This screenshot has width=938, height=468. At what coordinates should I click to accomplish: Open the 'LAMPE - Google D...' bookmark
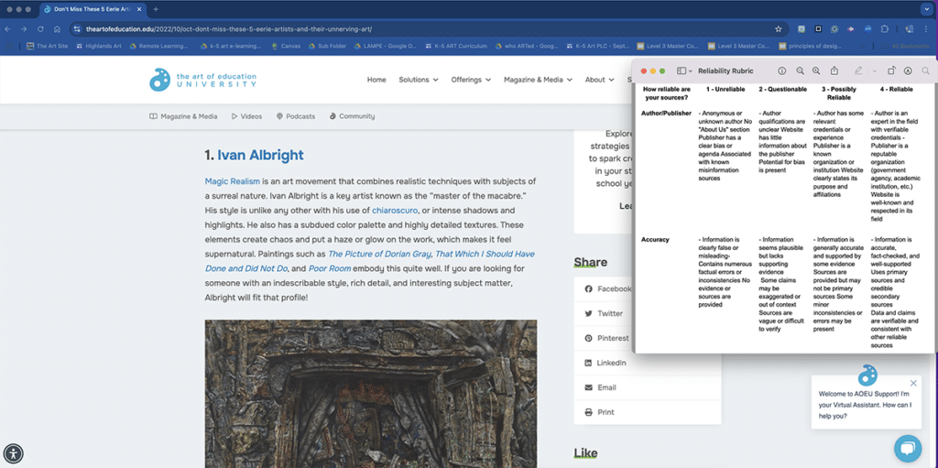click(x=386, y=46)
